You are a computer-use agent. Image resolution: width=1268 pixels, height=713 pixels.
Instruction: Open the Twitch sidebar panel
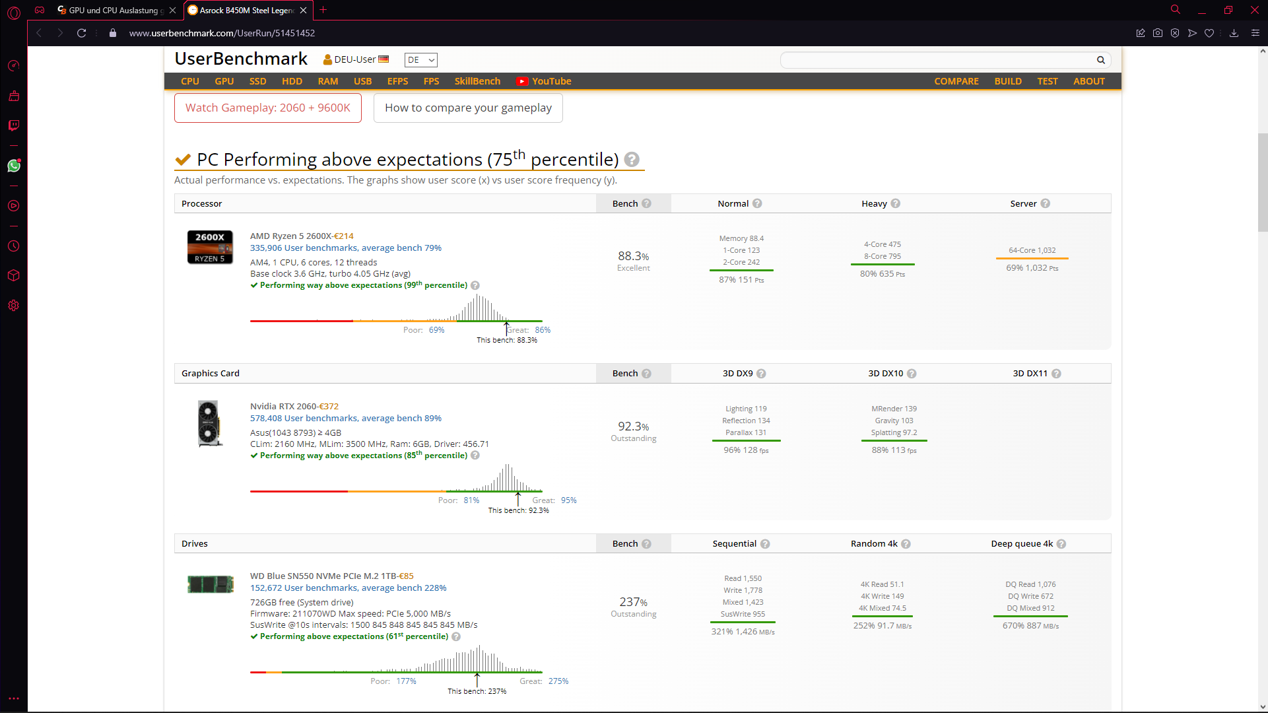click(13, 125)
